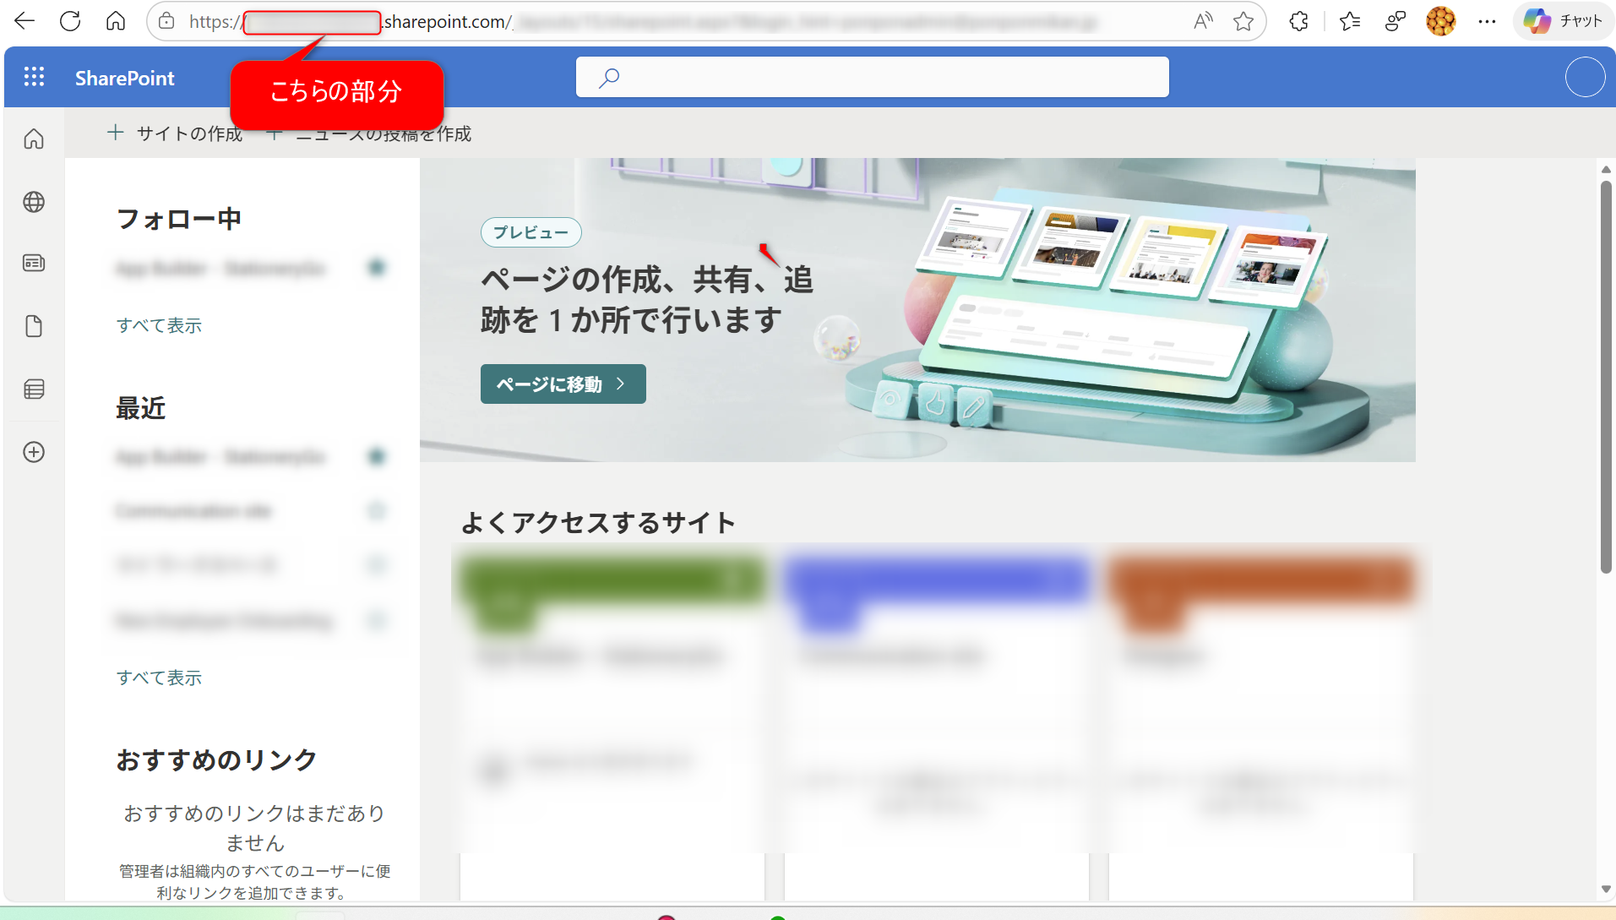Image resolution: width=1616 pixels, height=920 pixels.
Task: Open the favorites list icon
Action: [1350, 21]
